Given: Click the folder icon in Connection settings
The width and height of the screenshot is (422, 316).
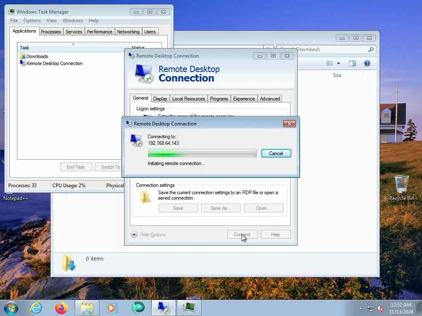Looking at the screenshot, I should click(145, 197).
